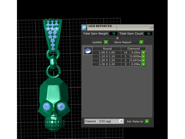
Task: Click the Round column header
Action: pyautogui.click(x=107, y=49)
